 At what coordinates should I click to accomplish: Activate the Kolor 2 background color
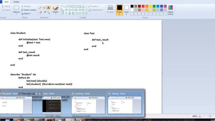[127, 10]
